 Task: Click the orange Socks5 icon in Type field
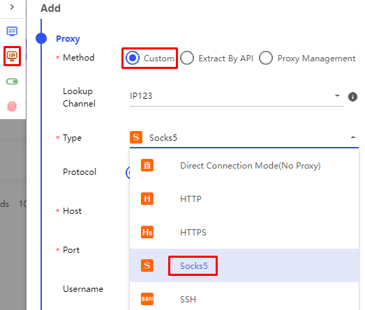click(136, 137)
